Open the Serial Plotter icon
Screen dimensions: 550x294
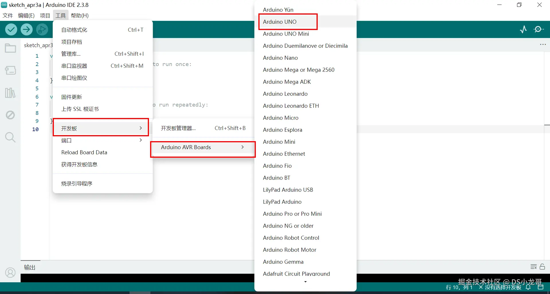pyautogui.click(x=523, y=29)
